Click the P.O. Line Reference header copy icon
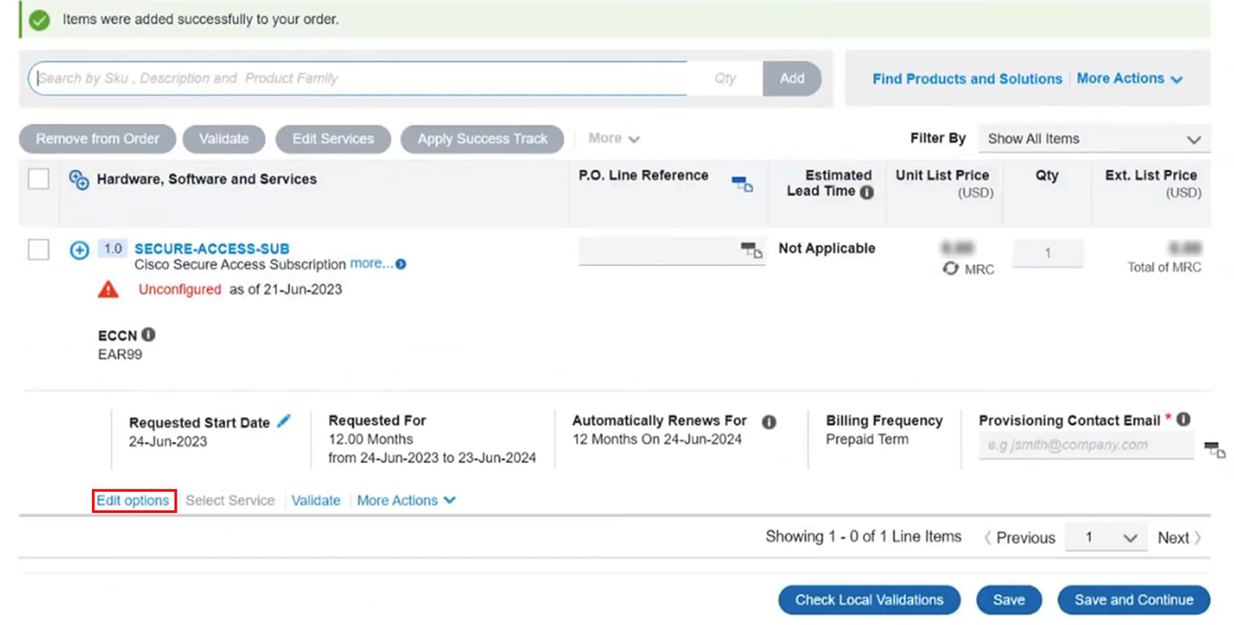1234x625 pixels. 742,184
